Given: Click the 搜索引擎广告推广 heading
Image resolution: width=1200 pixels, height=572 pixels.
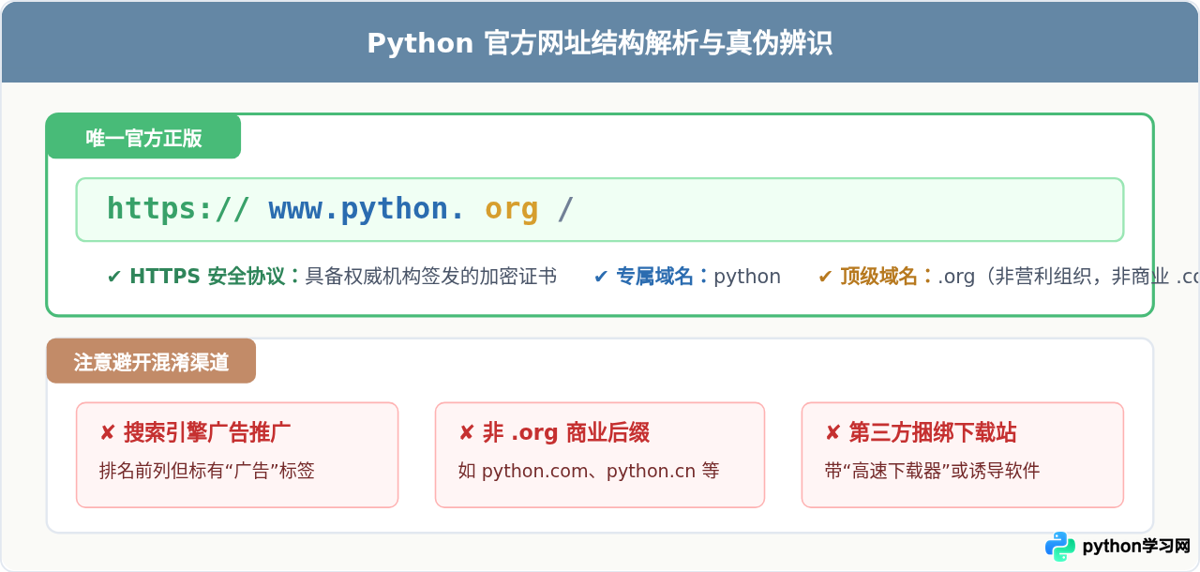Looking at the screenshot, I should pos(207,433).
